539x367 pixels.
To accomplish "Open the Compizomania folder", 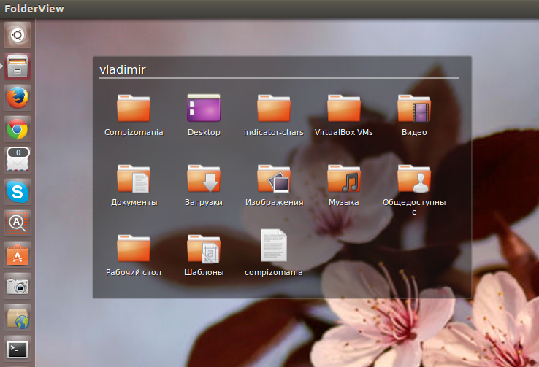I will point(134,109).
